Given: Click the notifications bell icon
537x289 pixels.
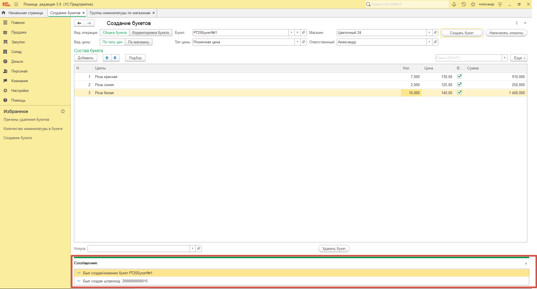Looking at the screenshot, I should pyautogui.click(x=454, y=4).
